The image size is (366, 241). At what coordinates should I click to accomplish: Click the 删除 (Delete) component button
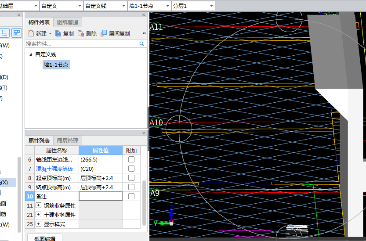click(x=87, y=34)
